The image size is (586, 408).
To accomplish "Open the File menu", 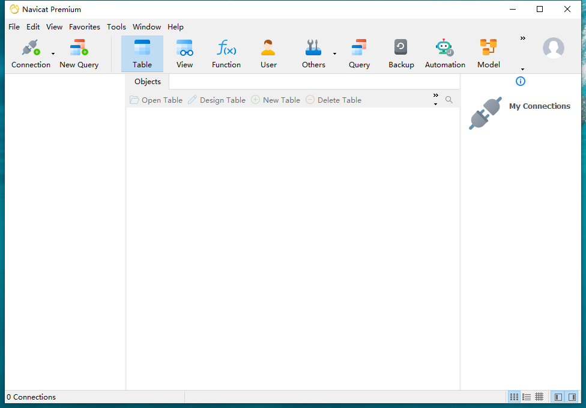I will point(14,27).
